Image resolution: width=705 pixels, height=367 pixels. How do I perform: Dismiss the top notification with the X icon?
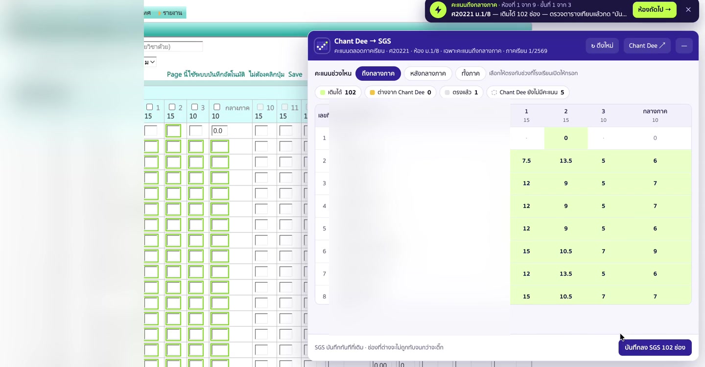[688, 10]
